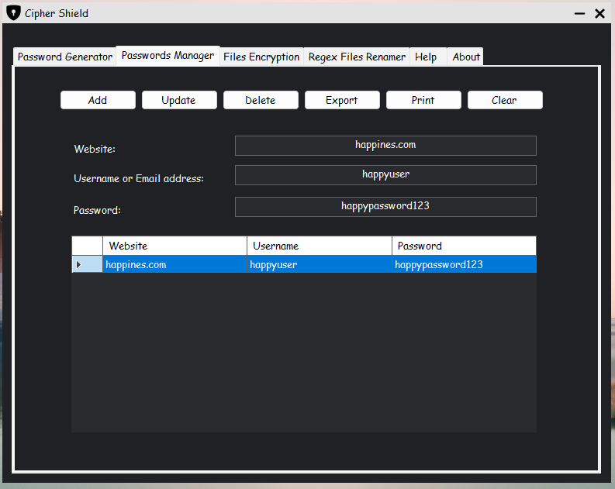Click the Username or Email address field

coord(385,175)
